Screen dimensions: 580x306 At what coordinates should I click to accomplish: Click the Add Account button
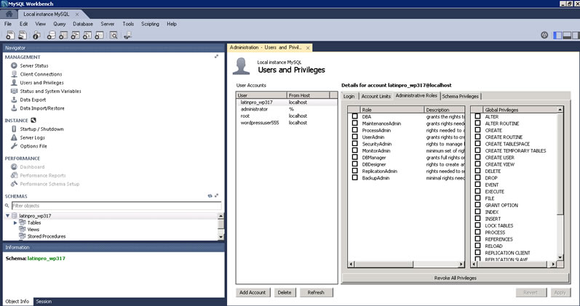point(253,292)
